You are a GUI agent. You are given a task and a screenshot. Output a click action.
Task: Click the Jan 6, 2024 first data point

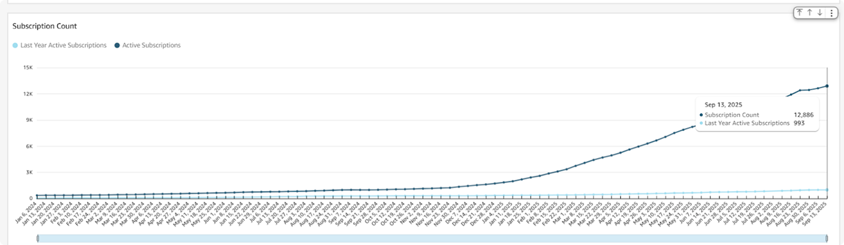(x=37, y=195)
